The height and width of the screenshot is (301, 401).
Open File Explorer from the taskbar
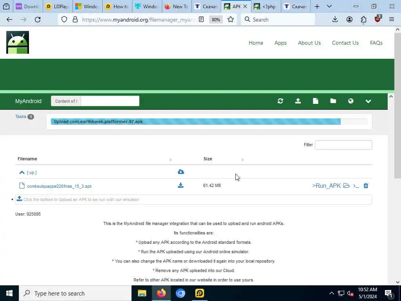click(142, 293)
